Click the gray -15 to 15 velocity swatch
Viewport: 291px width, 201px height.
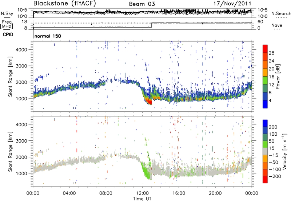265,152
